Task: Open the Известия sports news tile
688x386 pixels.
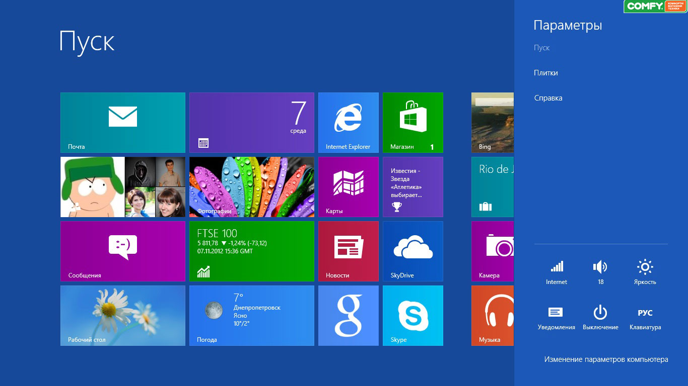Action: 413,187
